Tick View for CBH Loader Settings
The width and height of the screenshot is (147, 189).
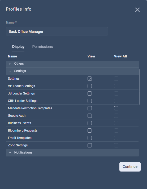(90, 101)
